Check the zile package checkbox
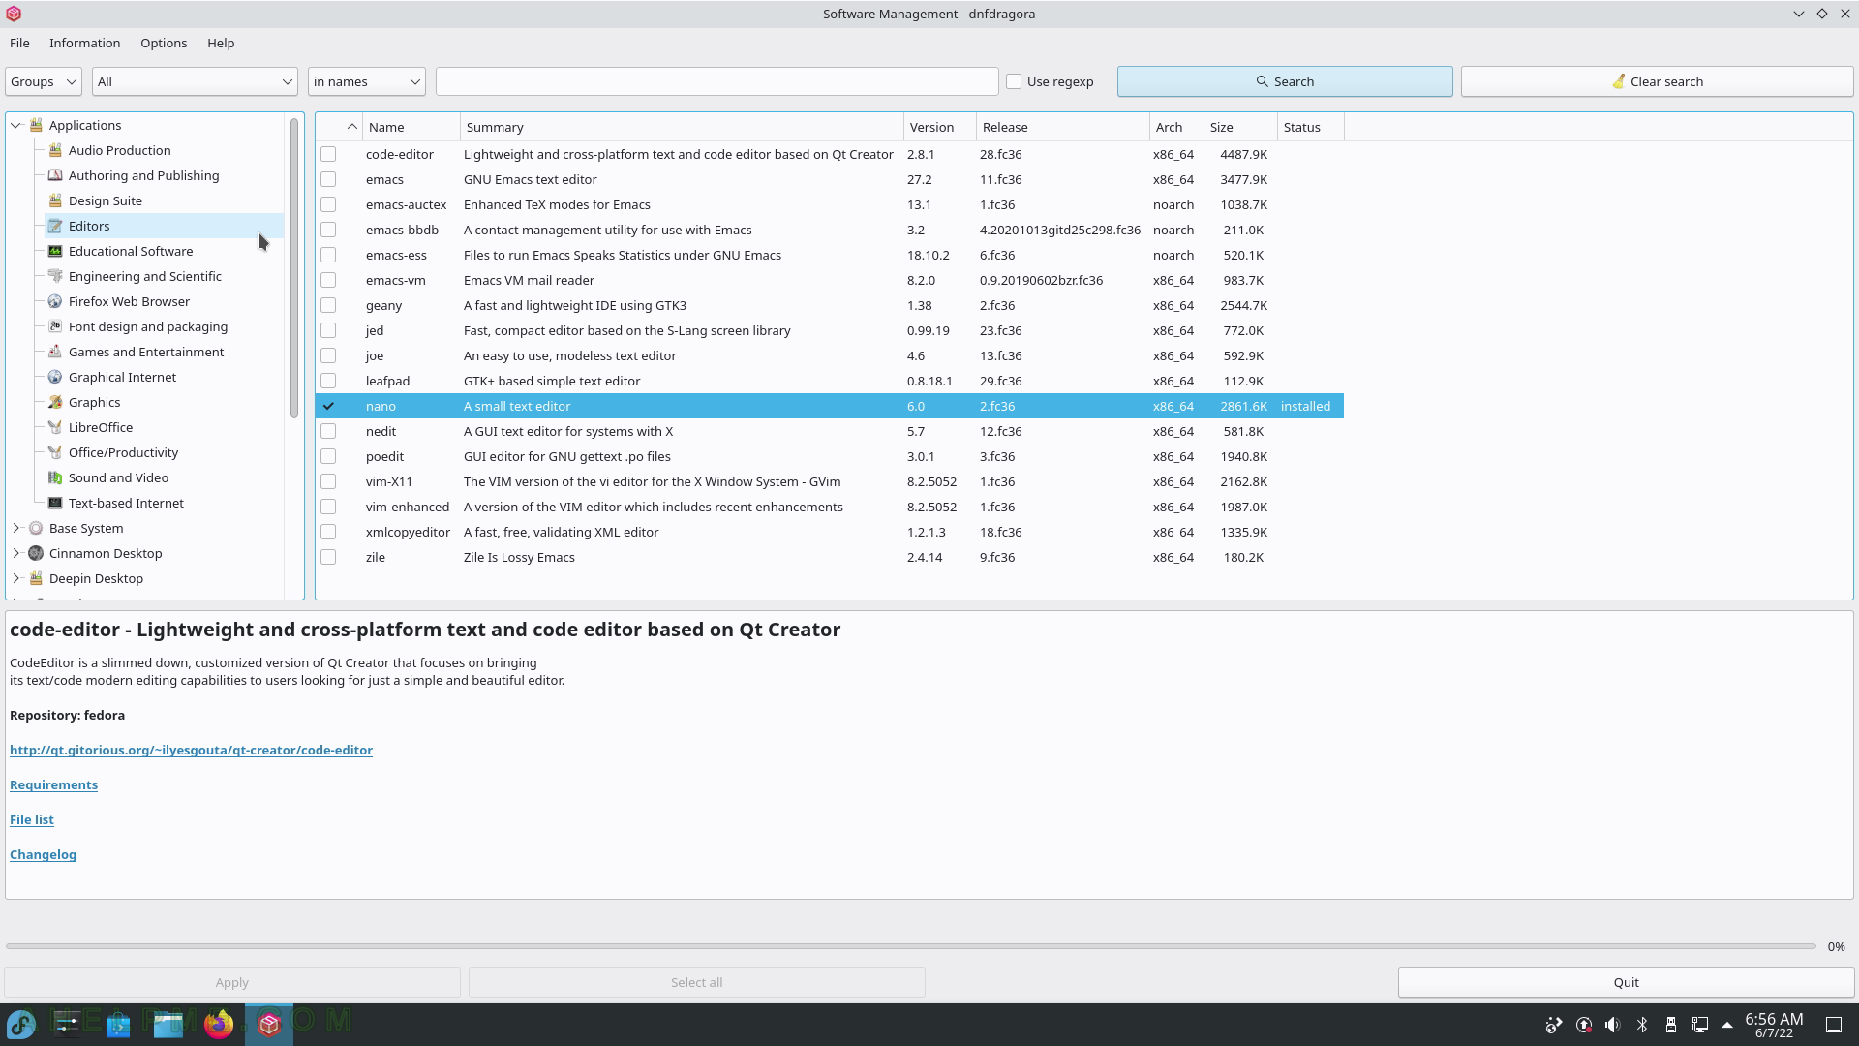 coord(328,557)
